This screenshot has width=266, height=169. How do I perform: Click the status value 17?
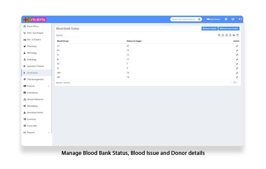[x=128, y=59]
